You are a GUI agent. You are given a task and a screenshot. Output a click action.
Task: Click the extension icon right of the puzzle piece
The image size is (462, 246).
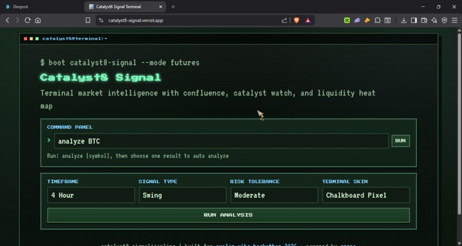[387, 20]
